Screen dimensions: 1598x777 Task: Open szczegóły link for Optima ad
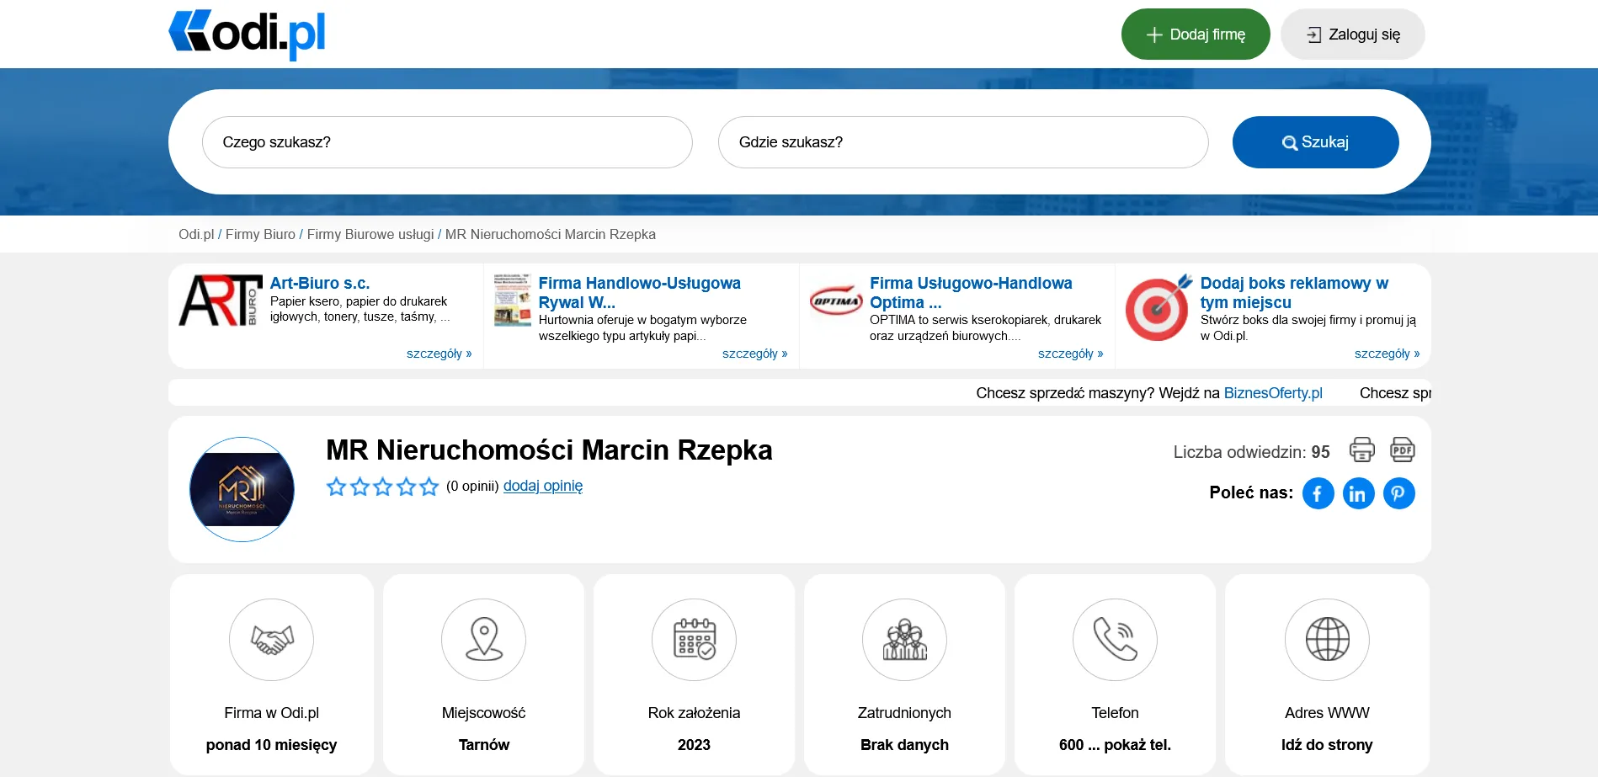pos(1070,354)
